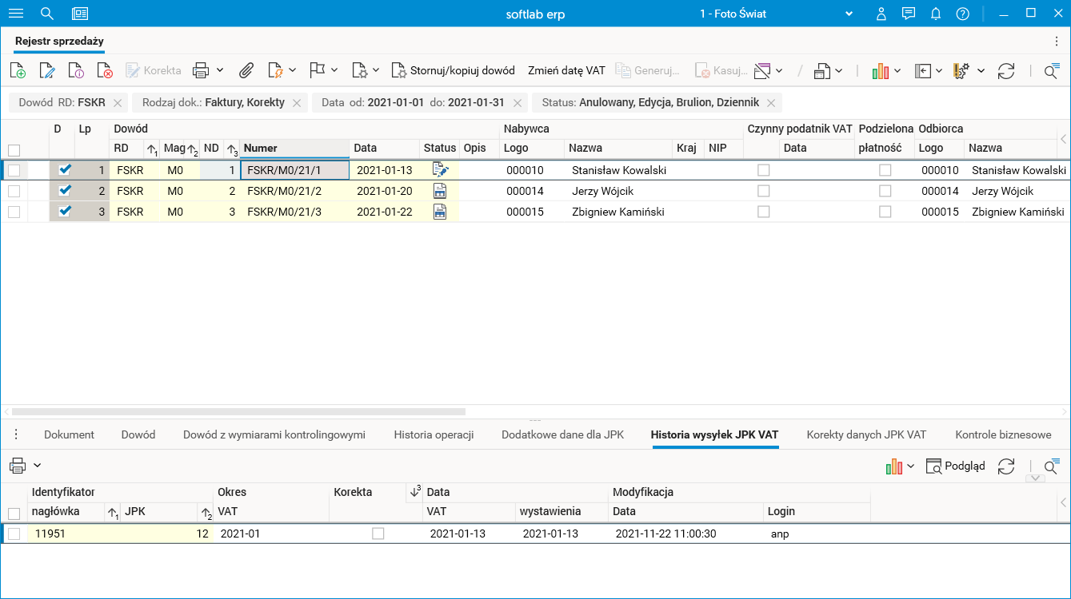Image resolution: width=1071 pixels, height=599 pixels.
Task: Click the edit status icon in row FSKR/M0/21/1
Action: coord(439,169)
